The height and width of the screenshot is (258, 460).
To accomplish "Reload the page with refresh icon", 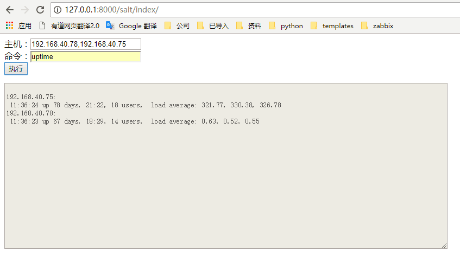I will coord(40,10).
